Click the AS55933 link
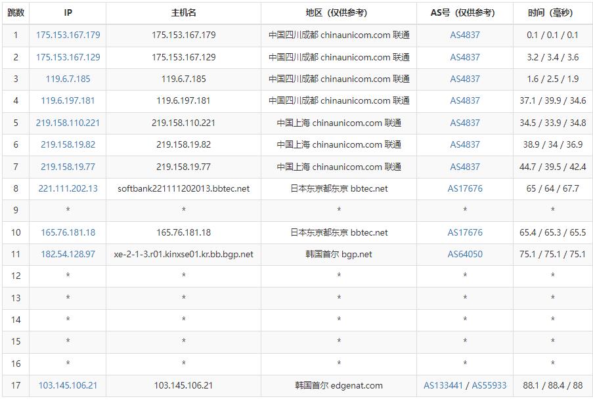Image resolution: width=593 pixels, height=401 pixels. coord(489,385)
